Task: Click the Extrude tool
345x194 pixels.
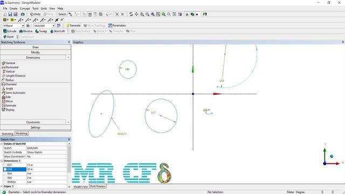Action: click(10, 31)
